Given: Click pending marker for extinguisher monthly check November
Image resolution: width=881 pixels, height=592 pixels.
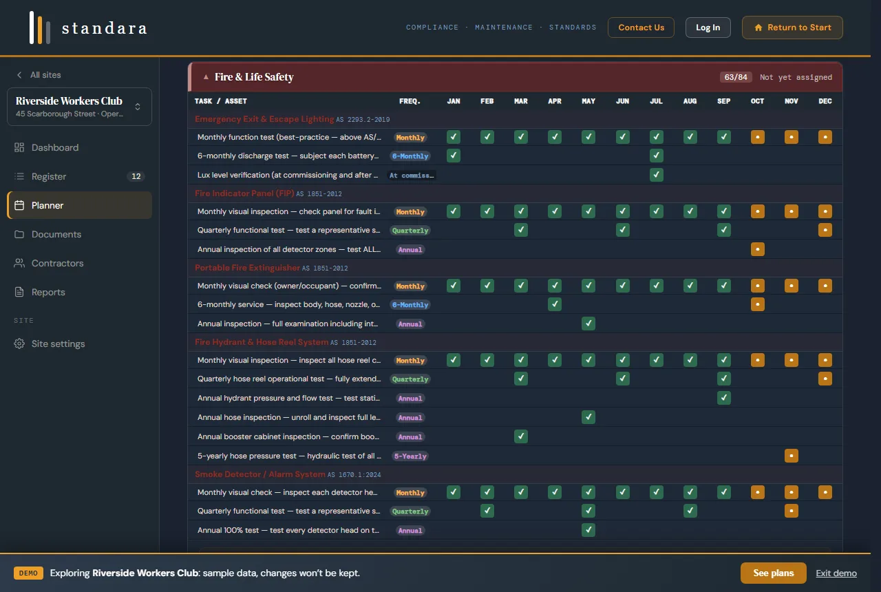Looking at the screenshot, I should [792, 286].
